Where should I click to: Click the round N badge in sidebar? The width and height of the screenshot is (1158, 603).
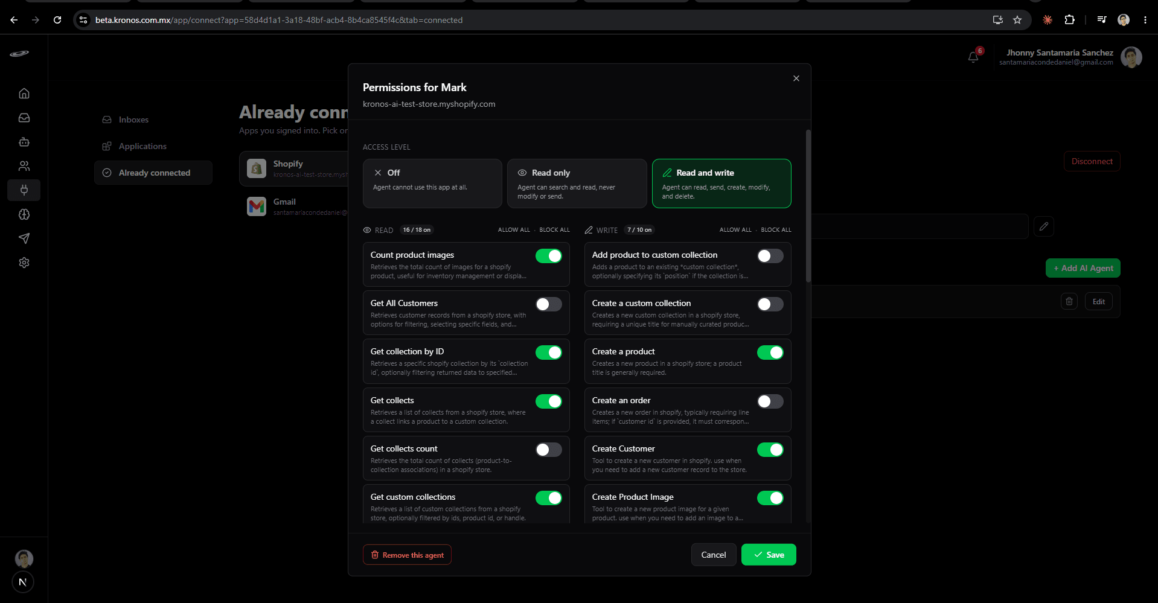(x=23, y=582)
